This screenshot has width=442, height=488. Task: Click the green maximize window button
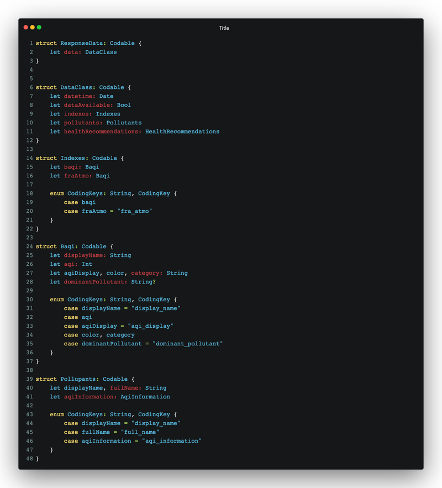pyautogui.click(x=39, y=27)
